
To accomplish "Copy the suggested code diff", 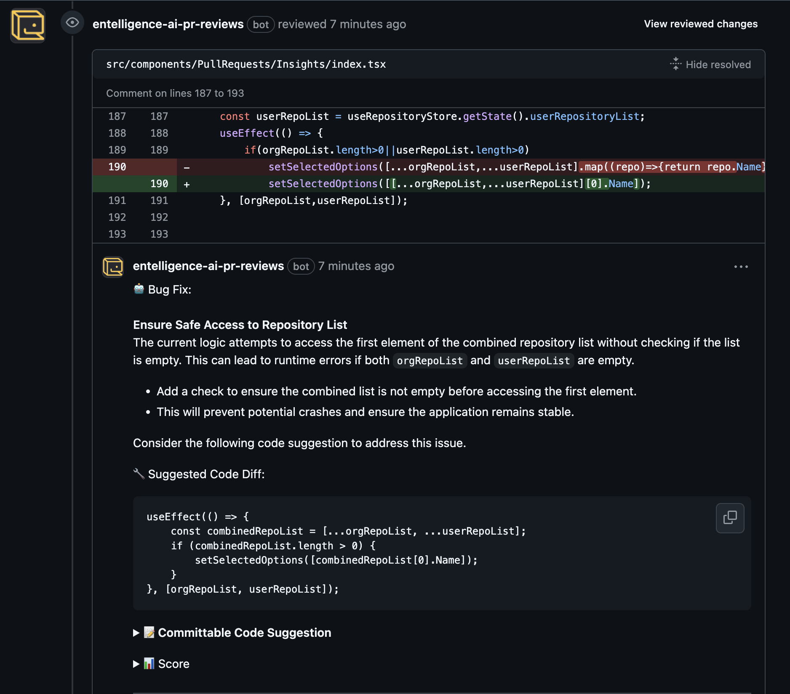I will pos(730,518).
